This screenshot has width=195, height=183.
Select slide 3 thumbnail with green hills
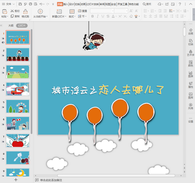pyautogui.click(x=18, y=72)
